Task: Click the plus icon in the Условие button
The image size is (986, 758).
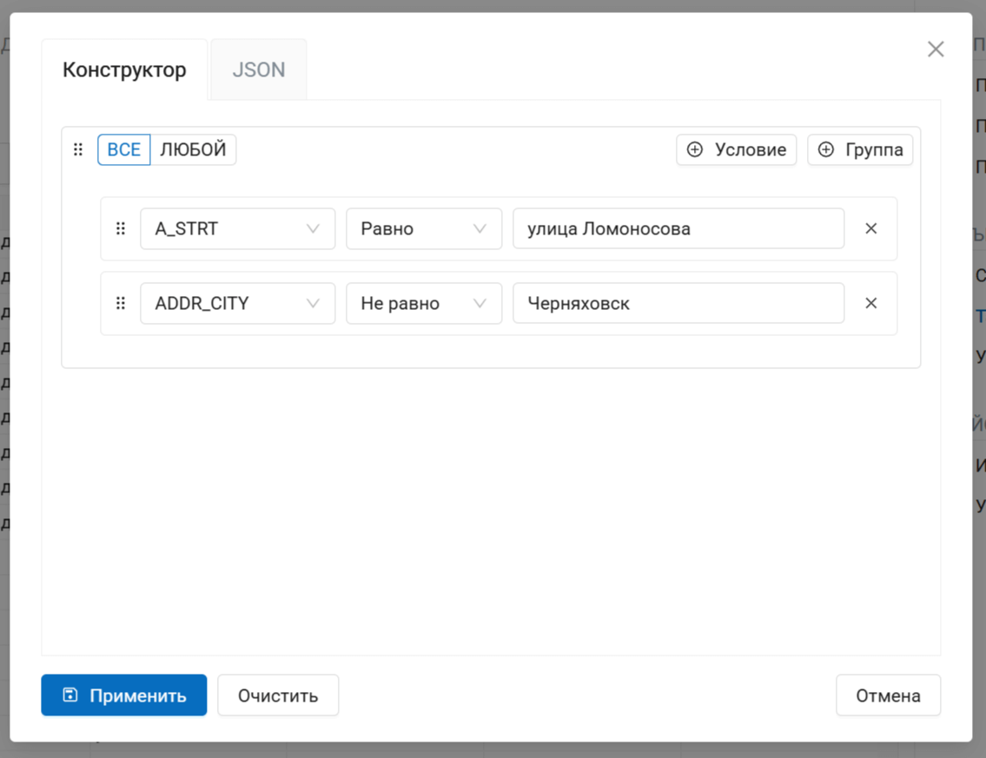Action: (x=695, y=149)
